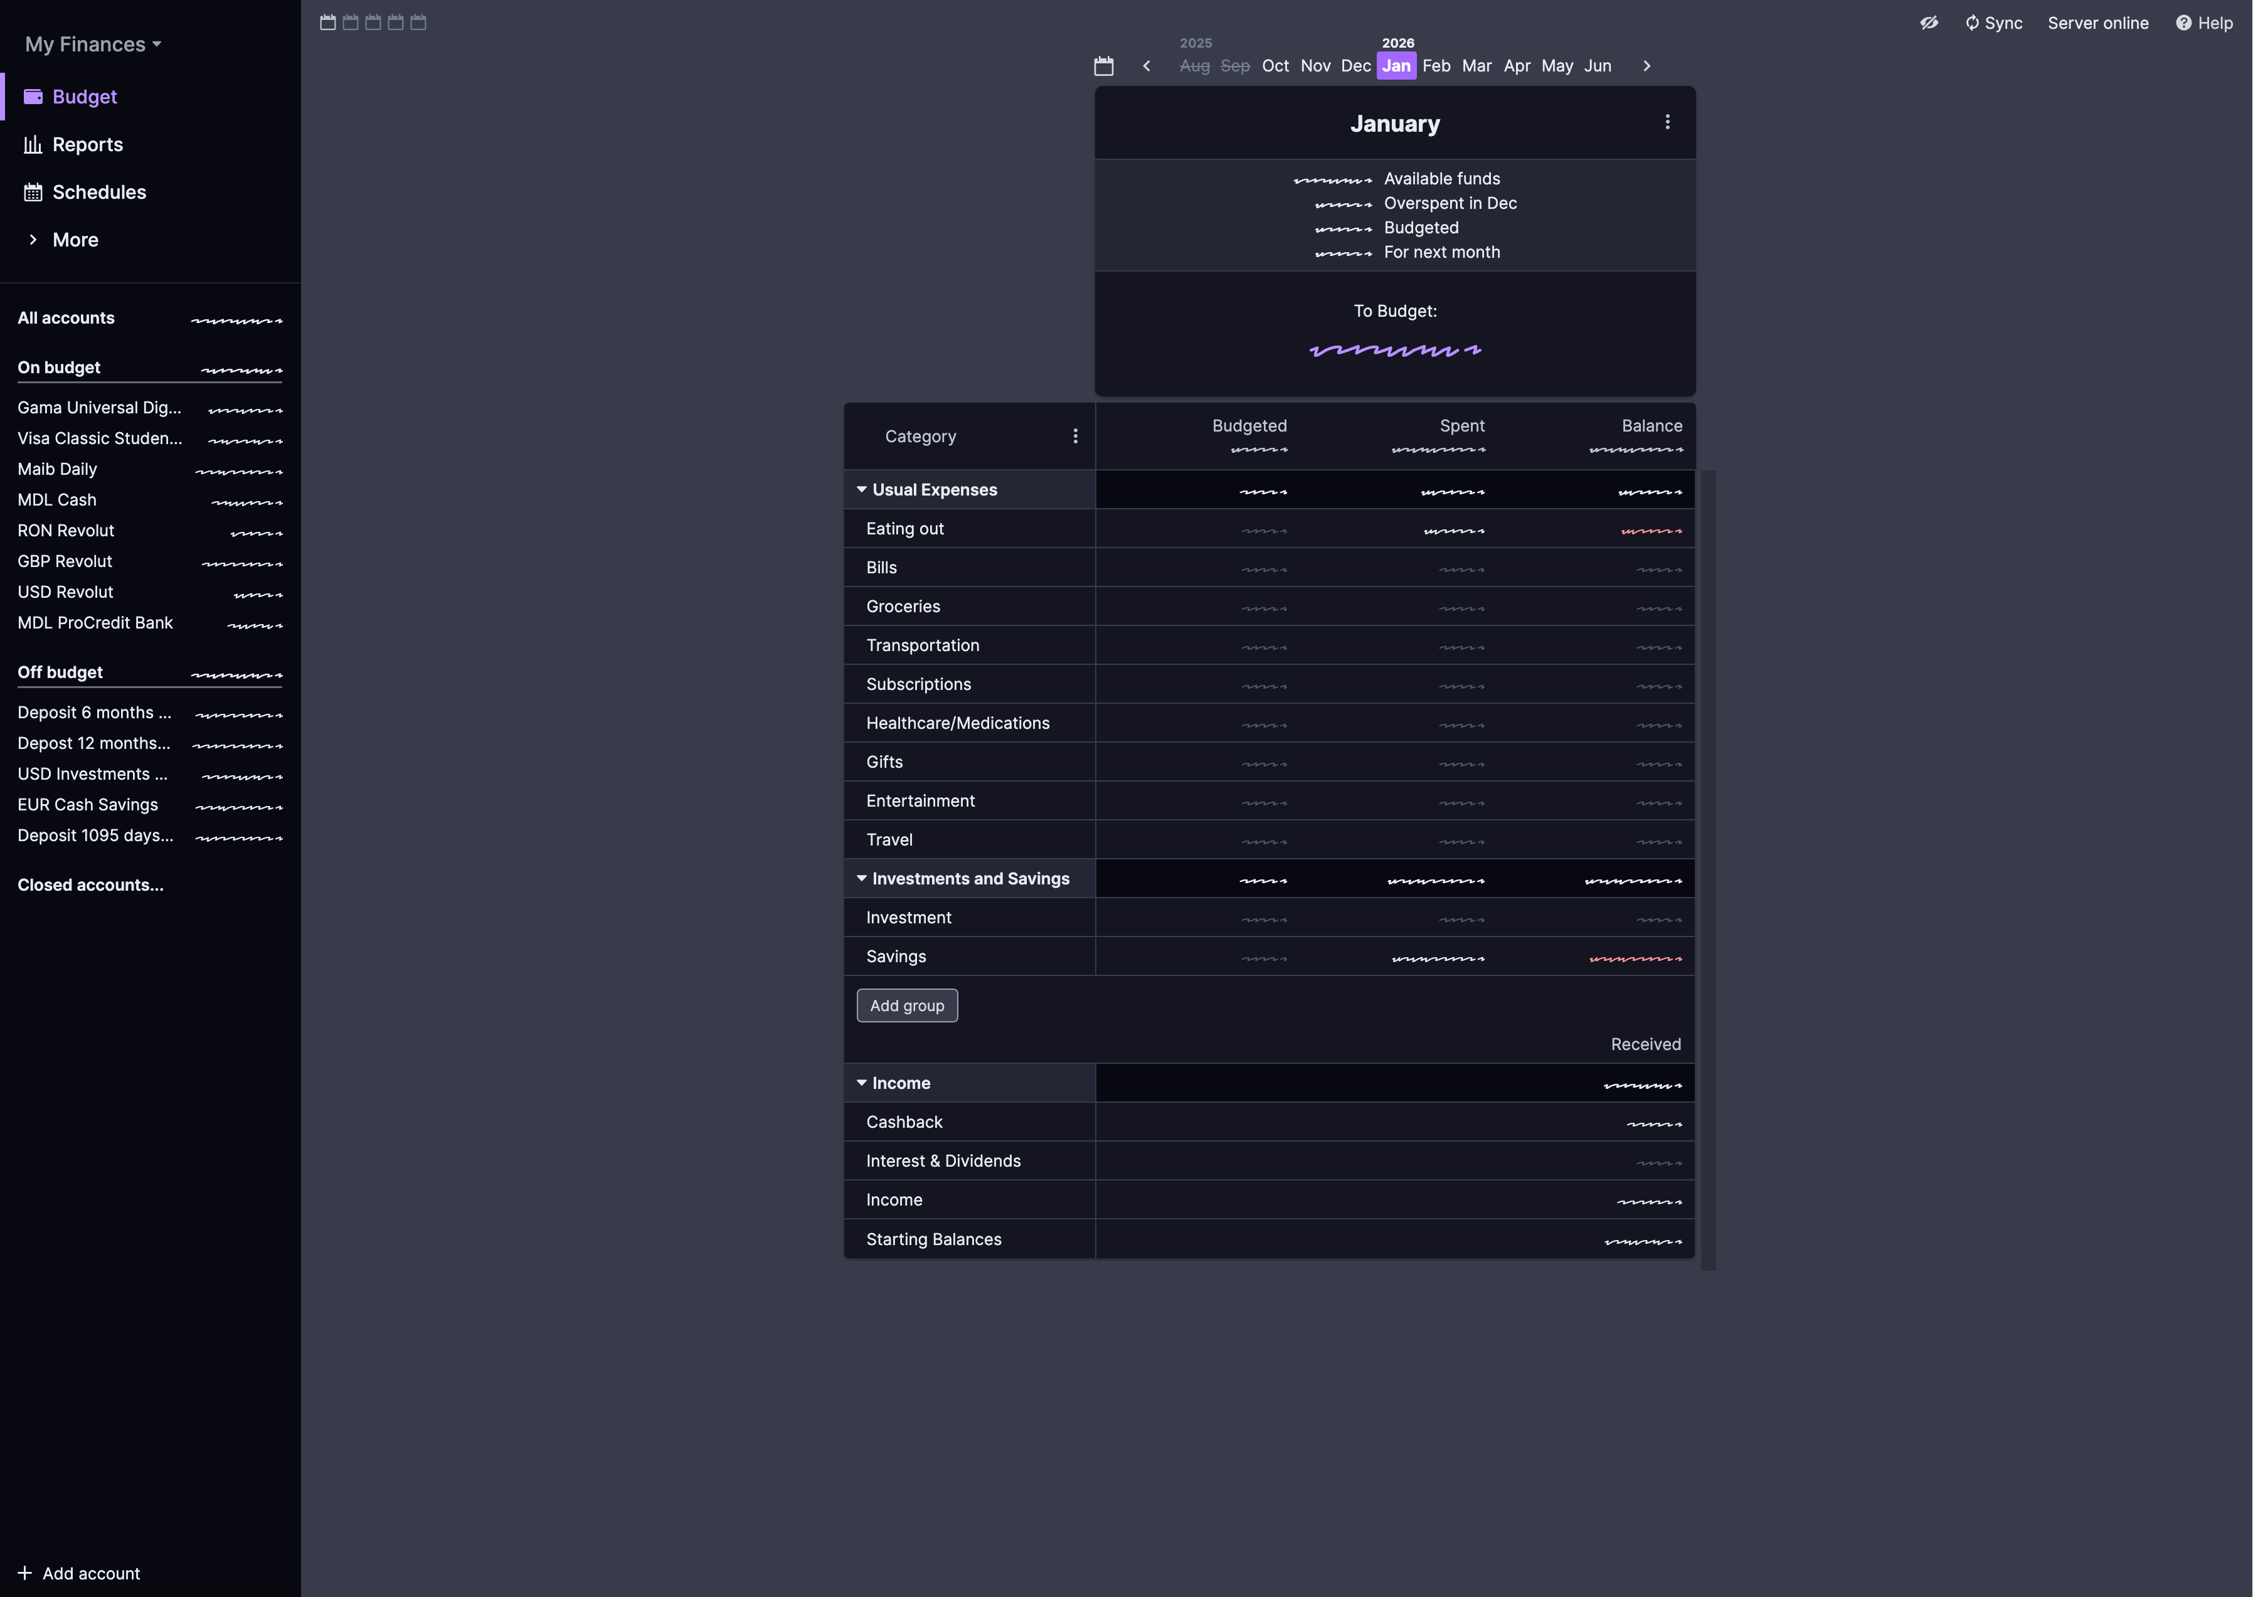Click the calendar icon beside month navigation
2253x1597 pixels.
(x=1103, y=66)
